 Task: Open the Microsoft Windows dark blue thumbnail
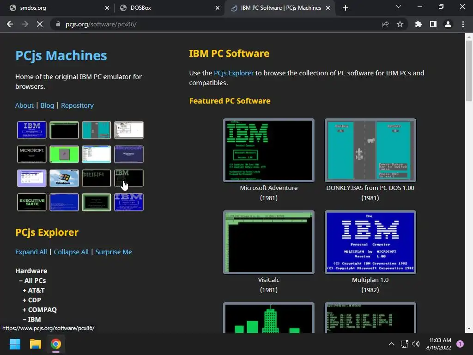[x=129, y=154]
